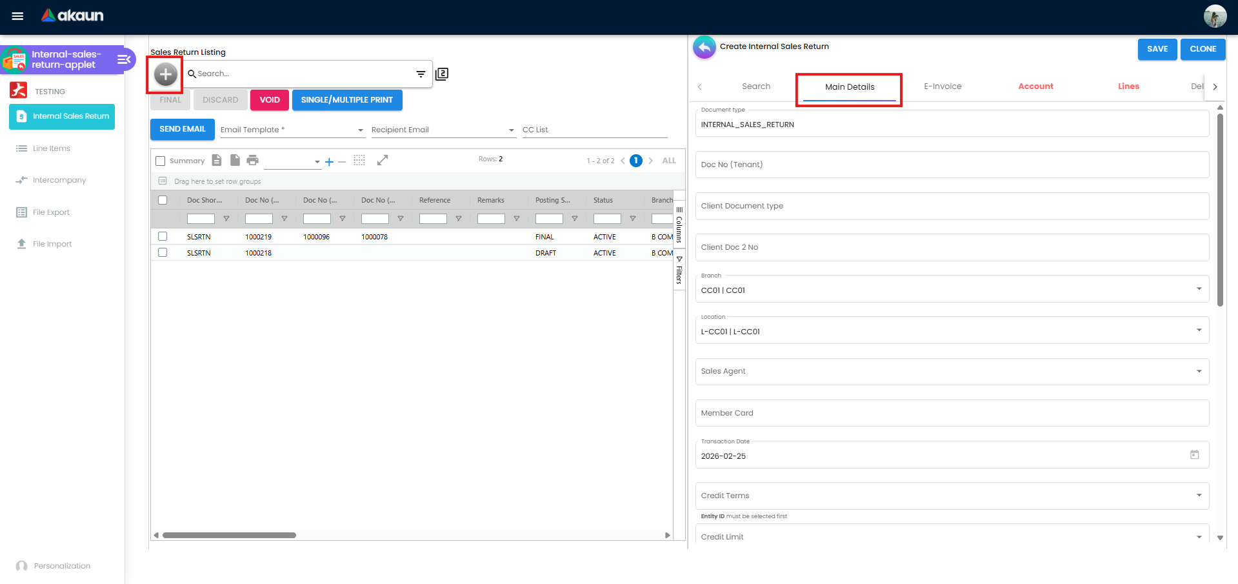1238x584 pixels.
Task: Check the row checkbox for document 1000219
Action: pyautogui.click(x=163, y=236)
